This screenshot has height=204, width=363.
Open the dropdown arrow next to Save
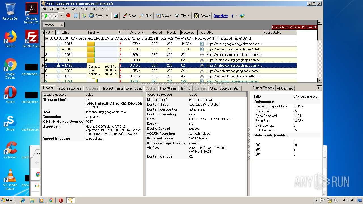[107, 16]
